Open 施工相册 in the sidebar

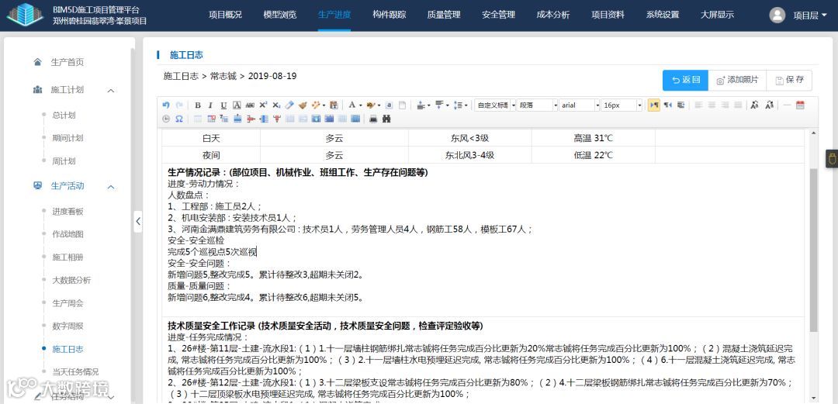point(68,257)
